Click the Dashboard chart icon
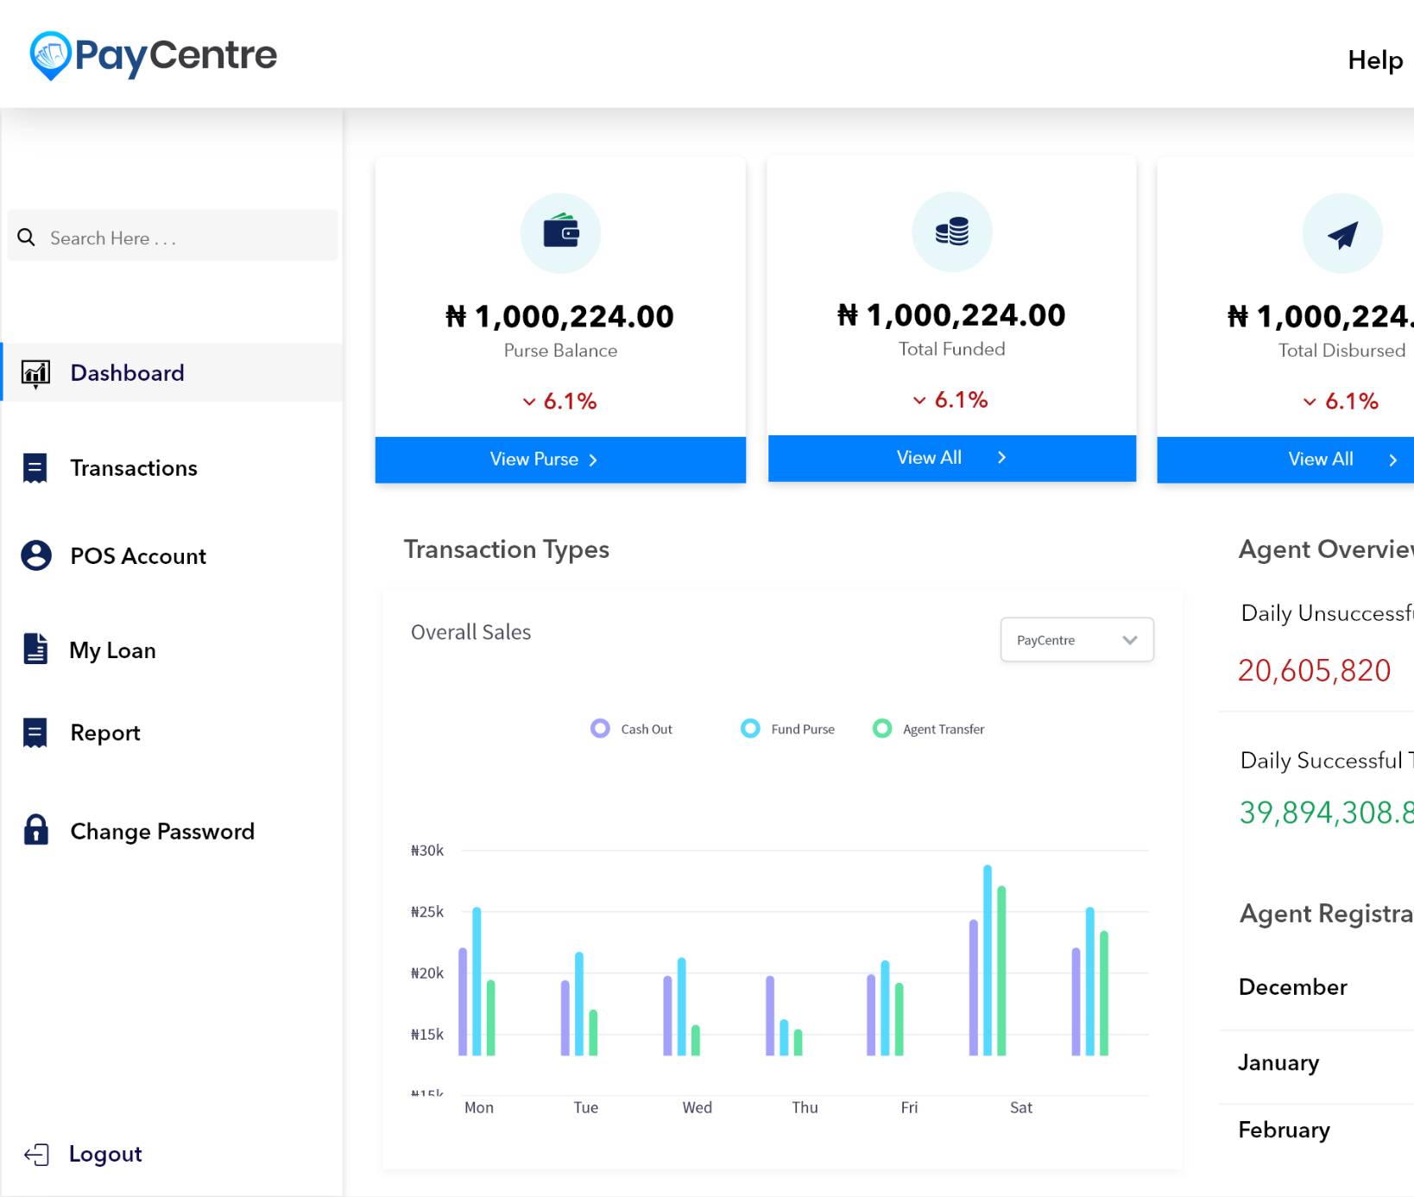This screenshot has height=1197, width=1414. (35, 373)
